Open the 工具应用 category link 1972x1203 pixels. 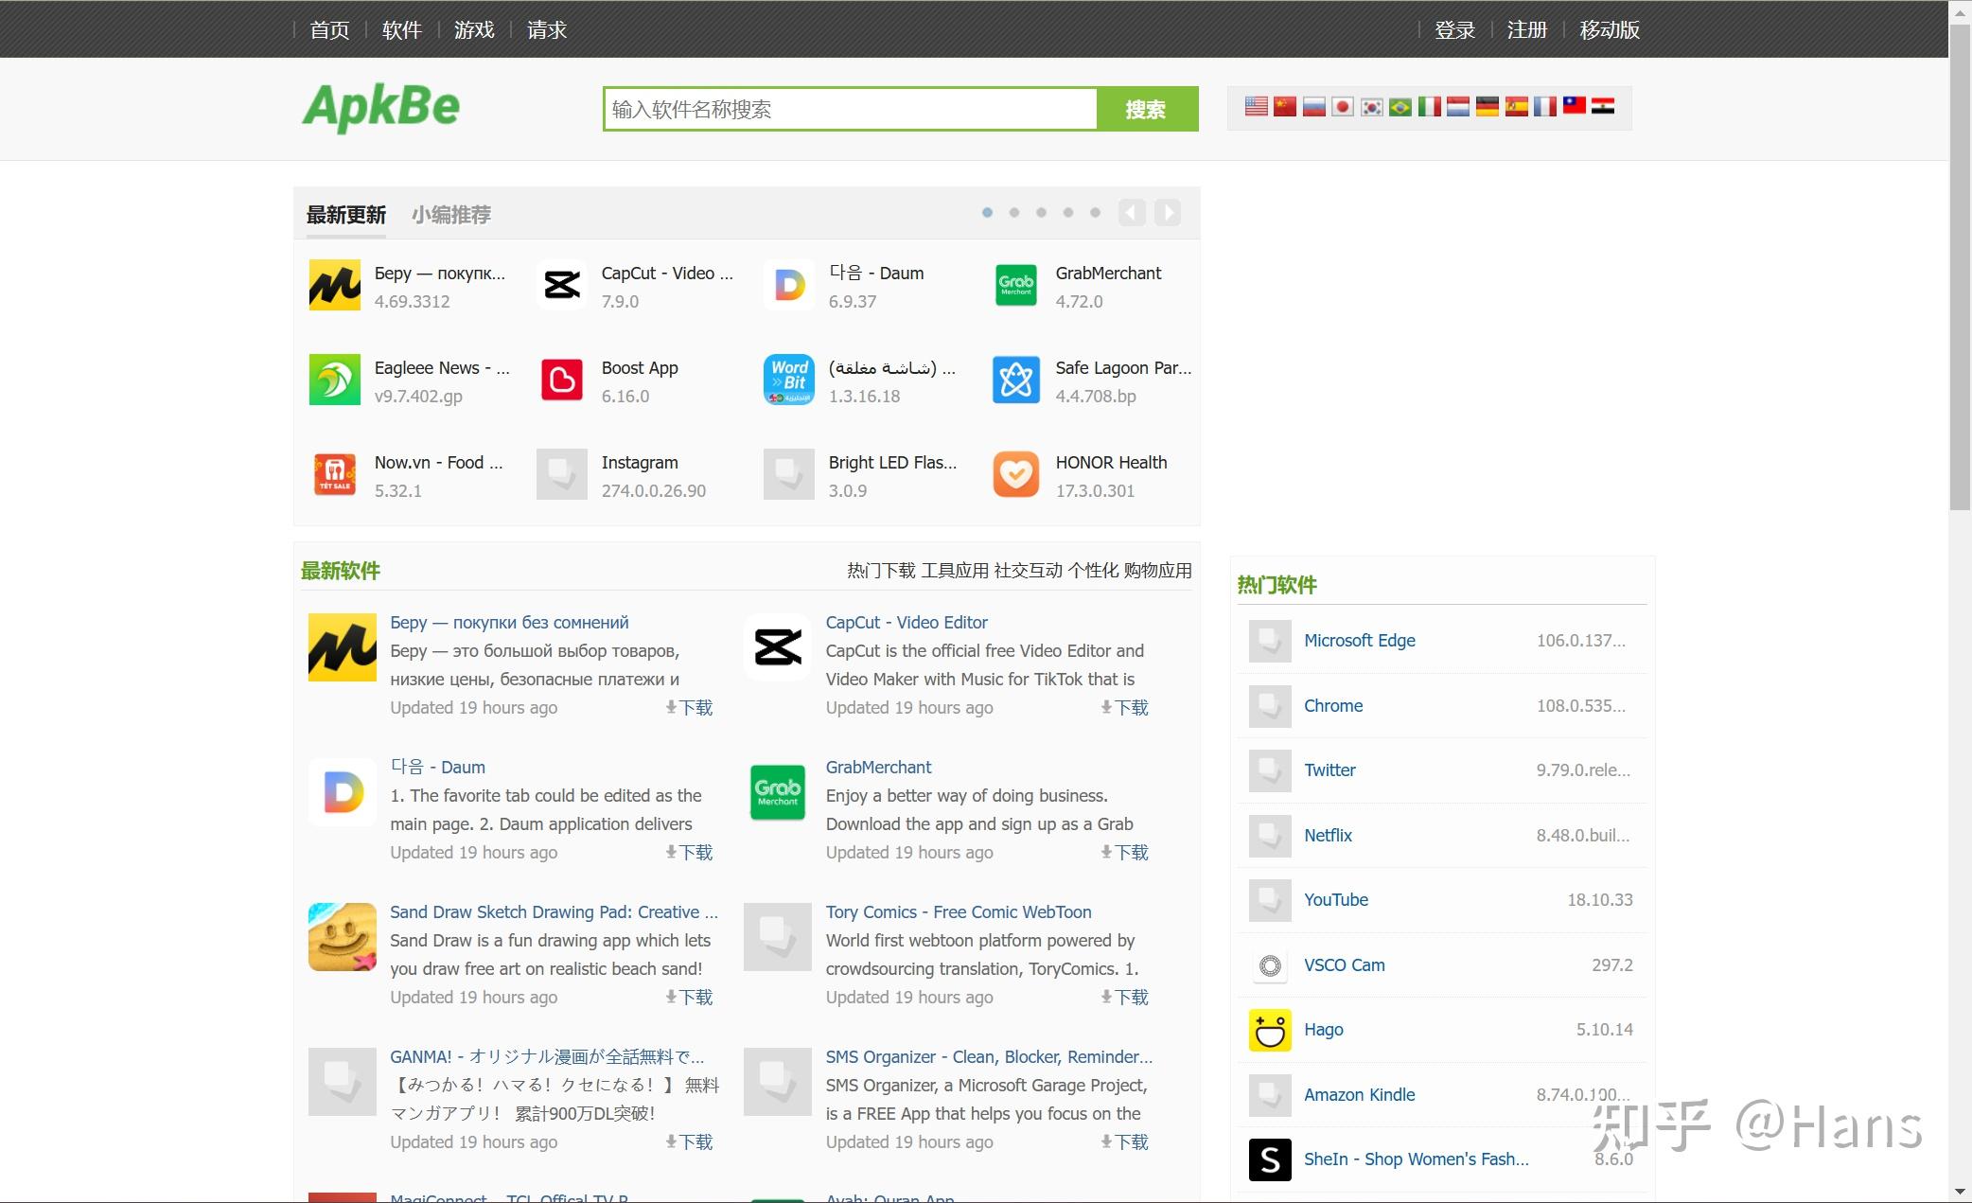point(955,571)
